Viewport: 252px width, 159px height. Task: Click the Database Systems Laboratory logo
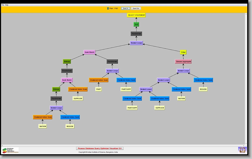coord(10,150)
